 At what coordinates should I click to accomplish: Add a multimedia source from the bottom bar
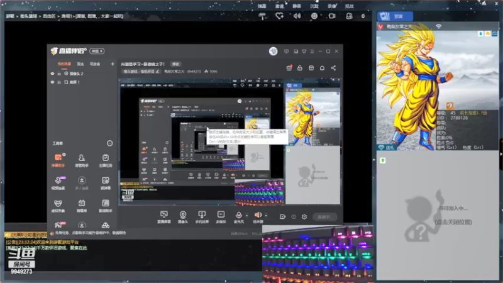[221, 217]
